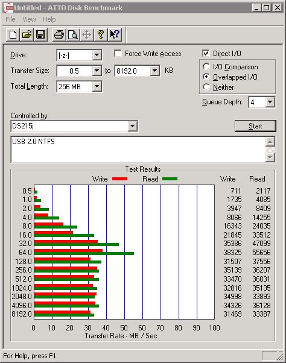Uncheck the Direct I/O checkbox
The width and height of the screenshot is (286, 363).
(x=206, y=54)
